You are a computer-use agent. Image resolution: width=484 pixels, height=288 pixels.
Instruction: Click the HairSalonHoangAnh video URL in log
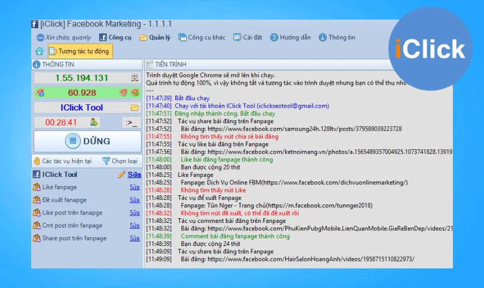point(311,259)
